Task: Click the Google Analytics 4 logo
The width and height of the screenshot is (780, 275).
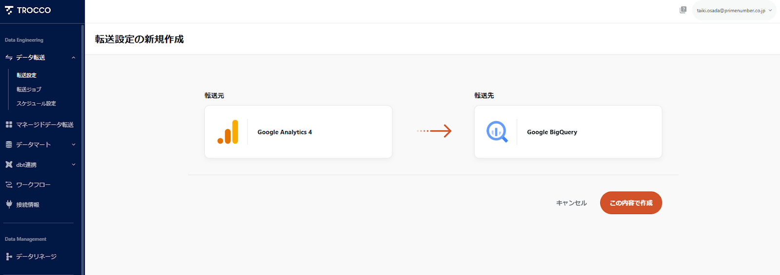Action: (228, 132)
